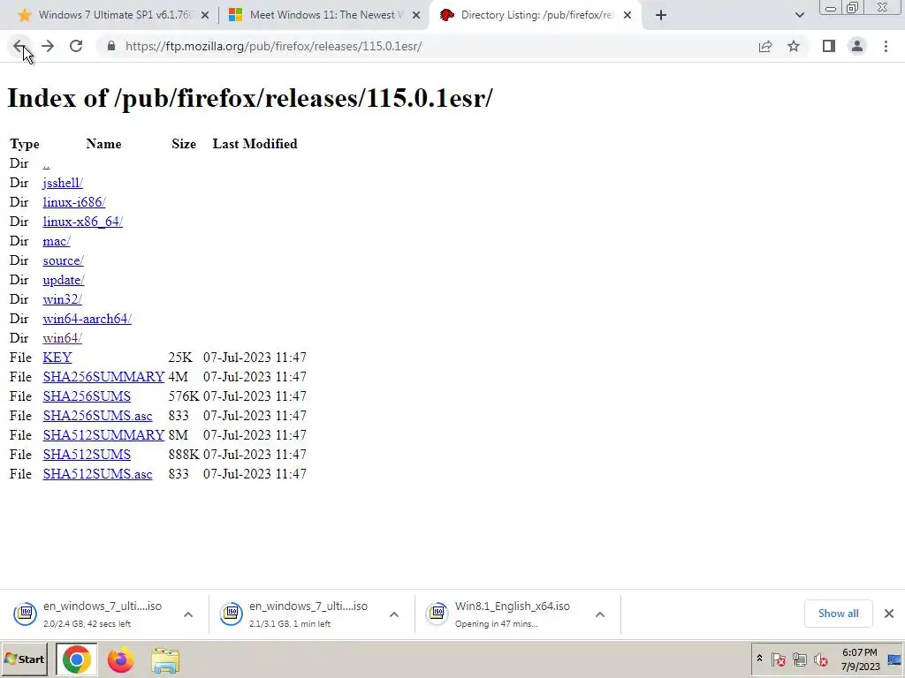Click the '576K' size value

click(x=184, y=396)
